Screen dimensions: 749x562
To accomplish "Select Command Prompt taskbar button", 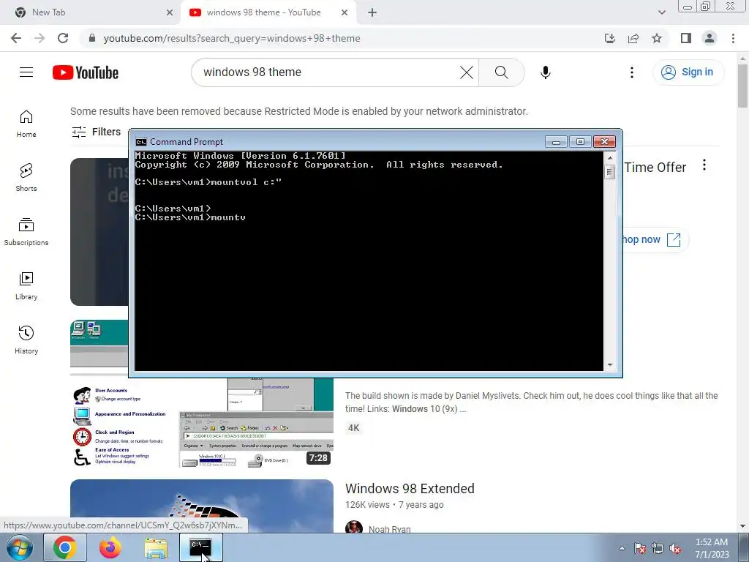I will pyautogui.click(x=200, y=547).
